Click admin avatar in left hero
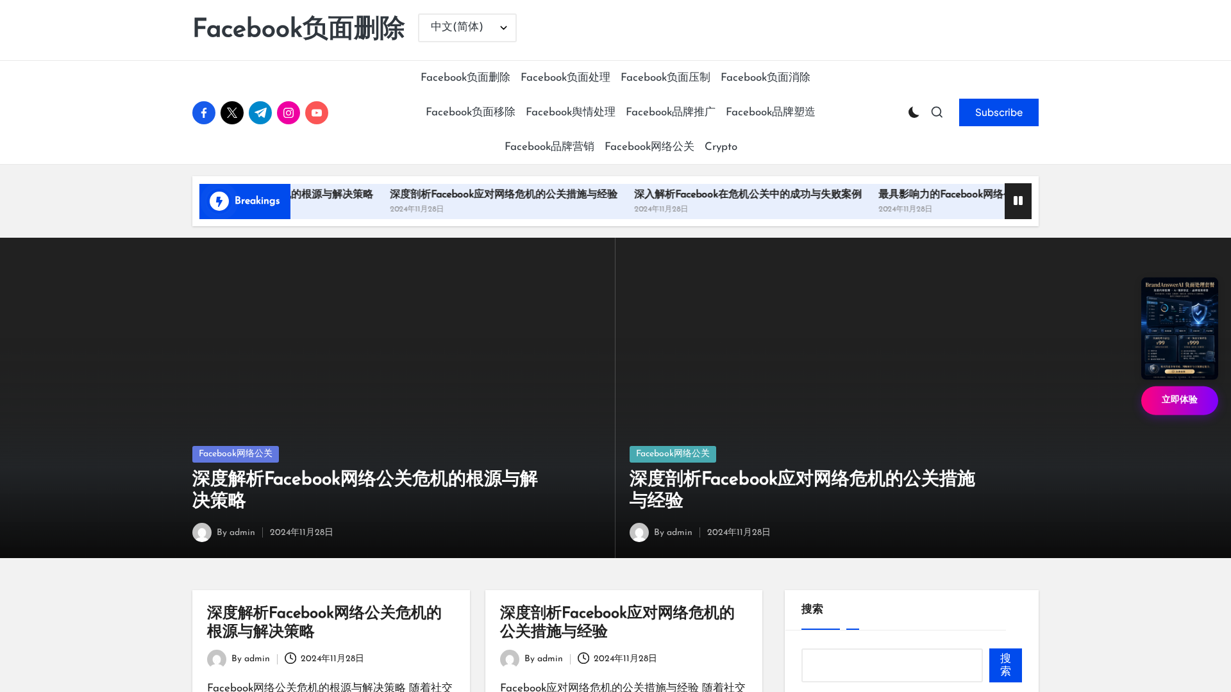Screen dimensions: 1231x692 [202, 532]
